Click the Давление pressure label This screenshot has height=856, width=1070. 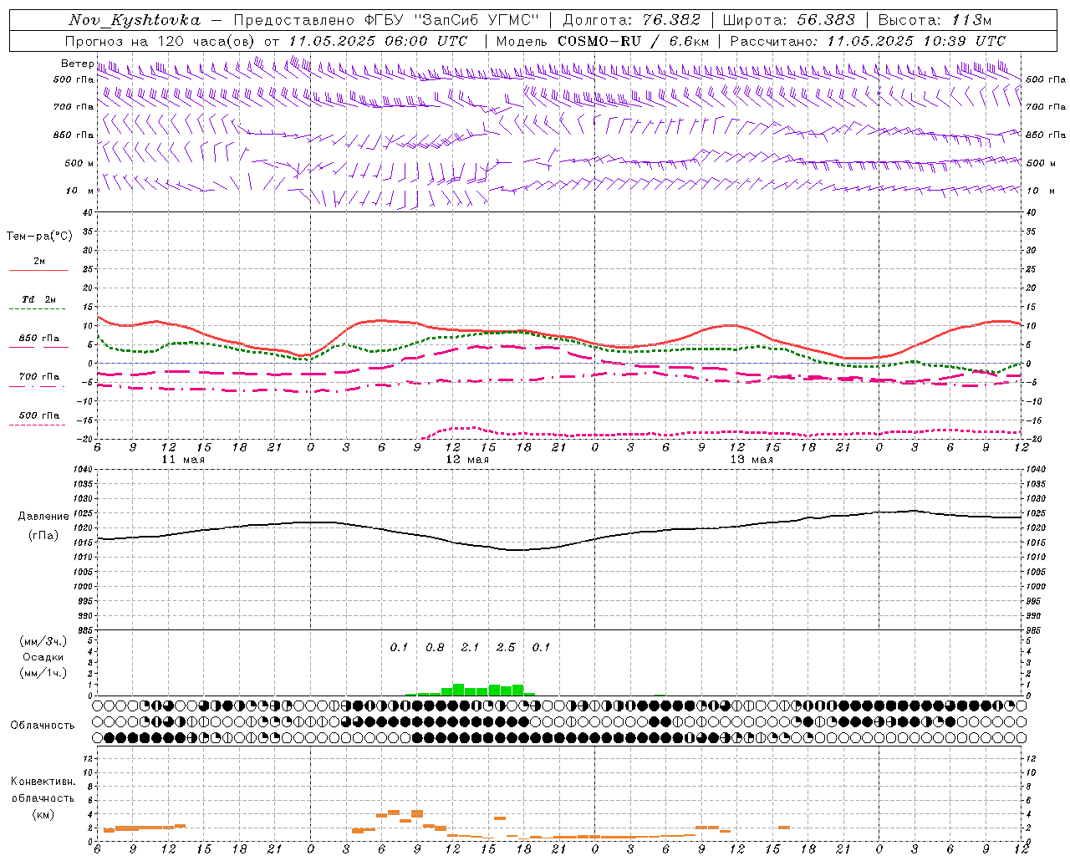pyautogui.click(x=43, y=517)
